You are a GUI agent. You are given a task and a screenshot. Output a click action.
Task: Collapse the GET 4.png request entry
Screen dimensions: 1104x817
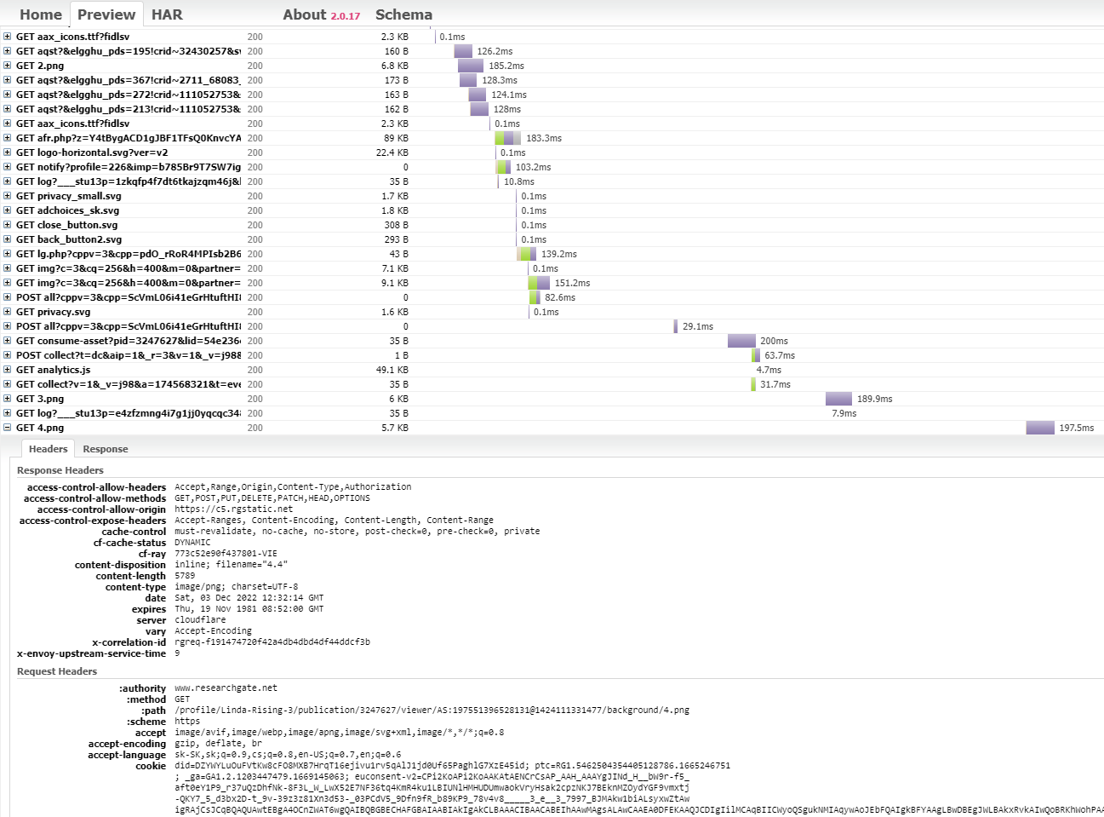[8, 428]
